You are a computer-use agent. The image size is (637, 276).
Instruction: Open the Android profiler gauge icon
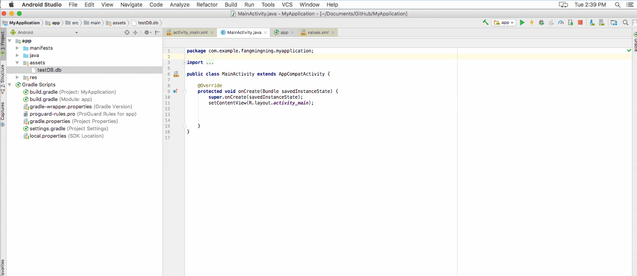(x=561, y=23)
